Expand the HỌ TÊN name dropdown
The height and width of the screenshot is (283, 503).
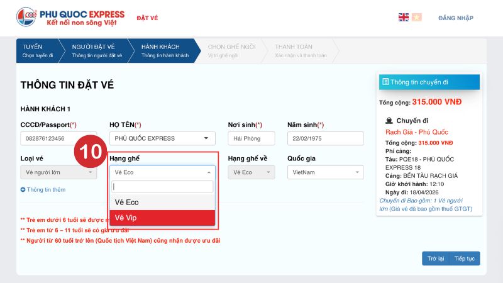pyautogui.click(x=162, y=138)
